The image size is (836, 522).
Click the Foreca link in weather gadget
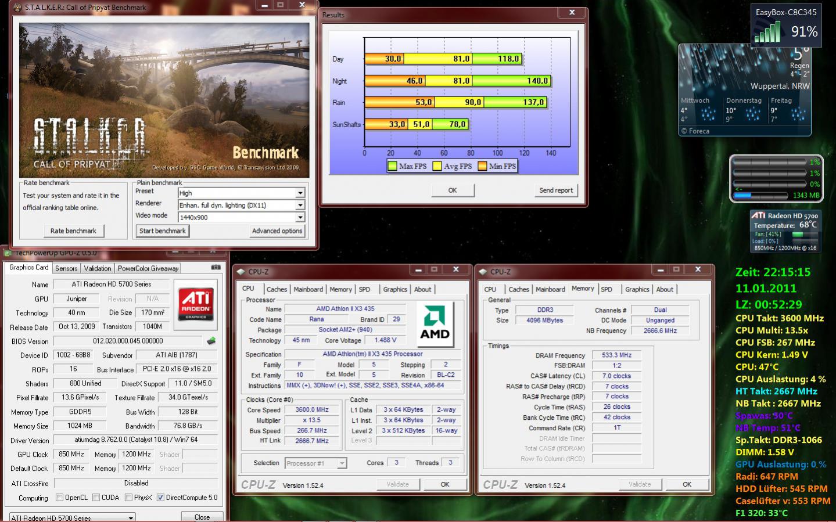pyautogui.click(x=695, y=131)
